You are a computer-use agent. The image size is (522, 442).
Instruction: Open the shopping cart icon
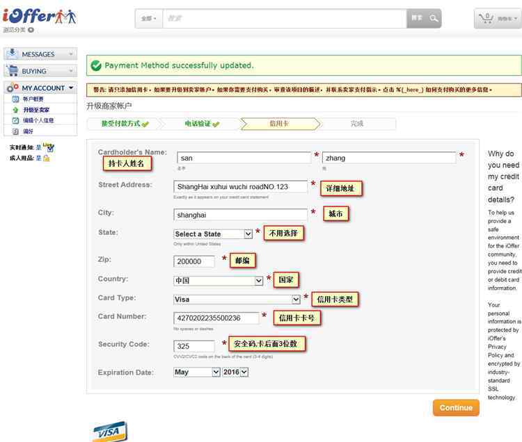coord(488,18)
